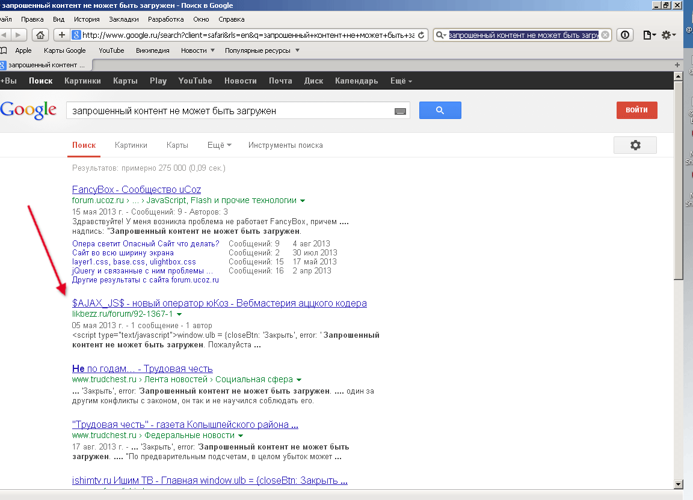
Task: Click the page scrollbar down arrow
Action: [x=679, y=484]
